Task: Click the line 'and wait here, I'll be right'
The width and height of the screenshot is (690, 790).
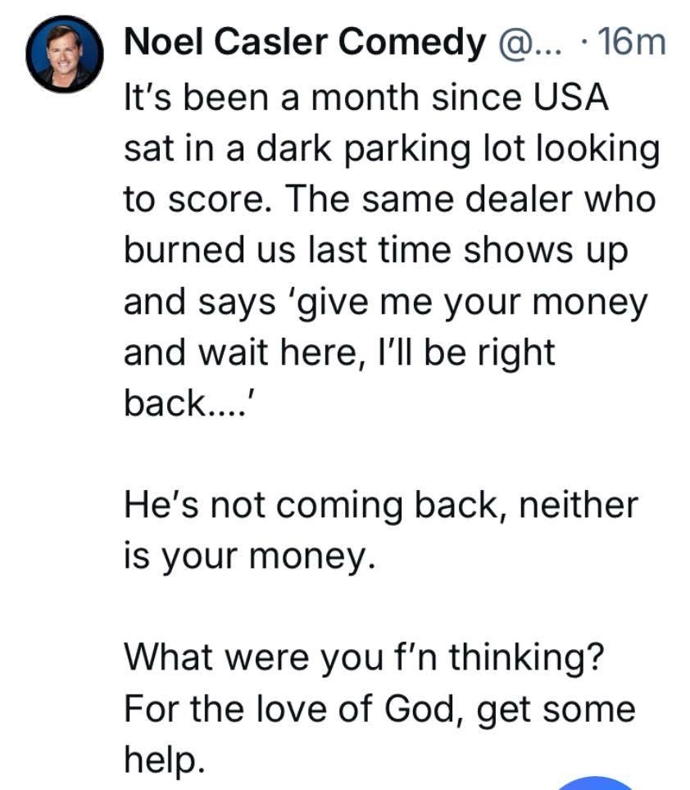Action: coord(339,353)
